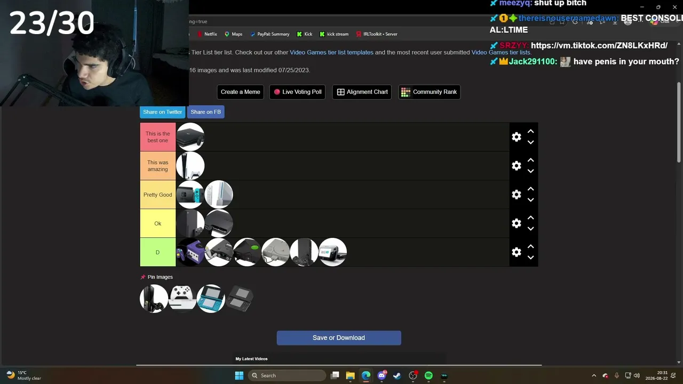The height and width of the screenshot is (384, 683).
Task: Open the 'kick stream' bookmark
Action: tap(334, 34)
